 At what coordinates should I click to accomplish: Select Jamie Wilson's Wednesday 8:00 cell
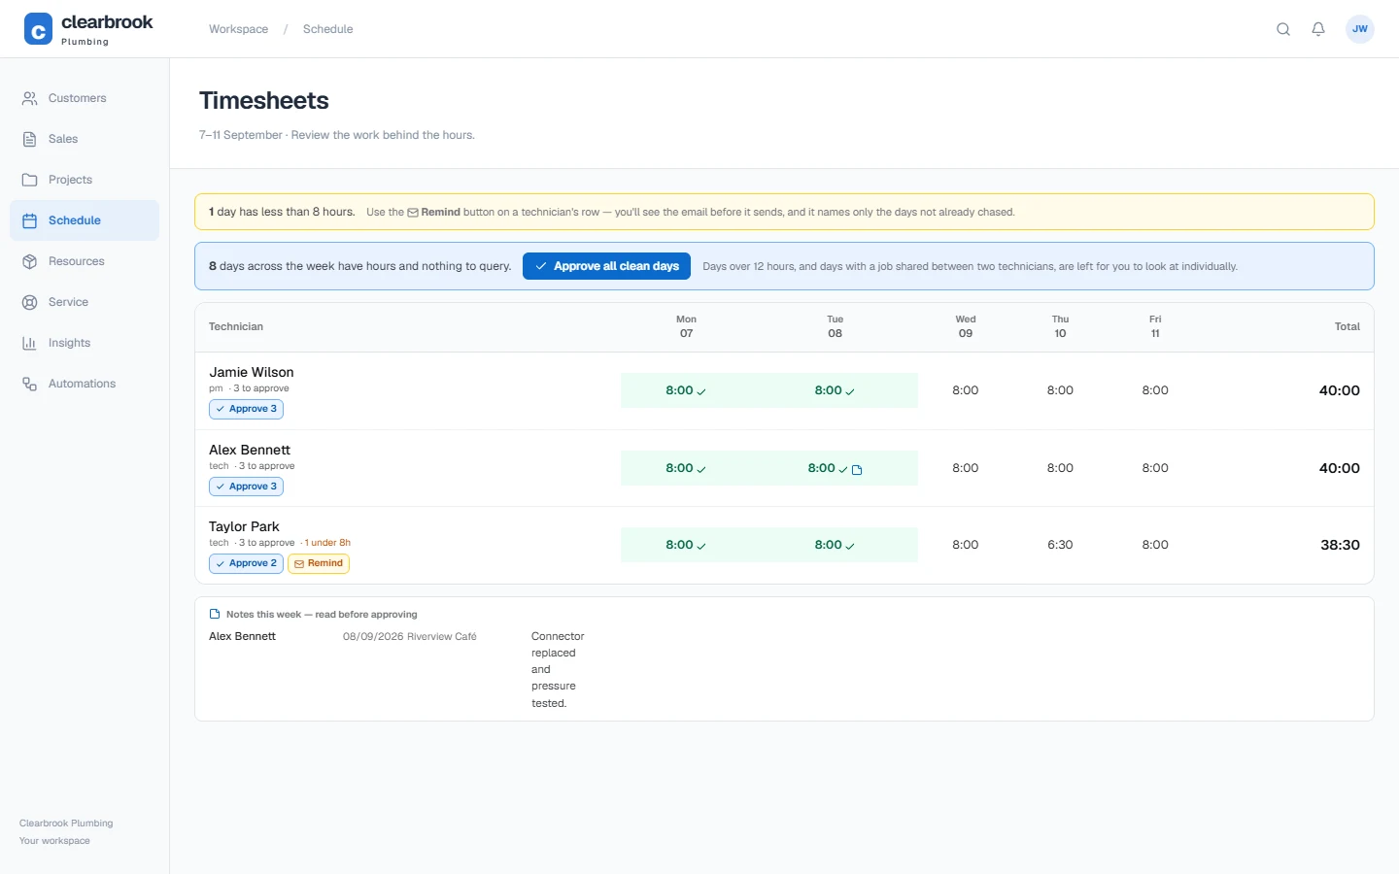(x=965, y=390)
